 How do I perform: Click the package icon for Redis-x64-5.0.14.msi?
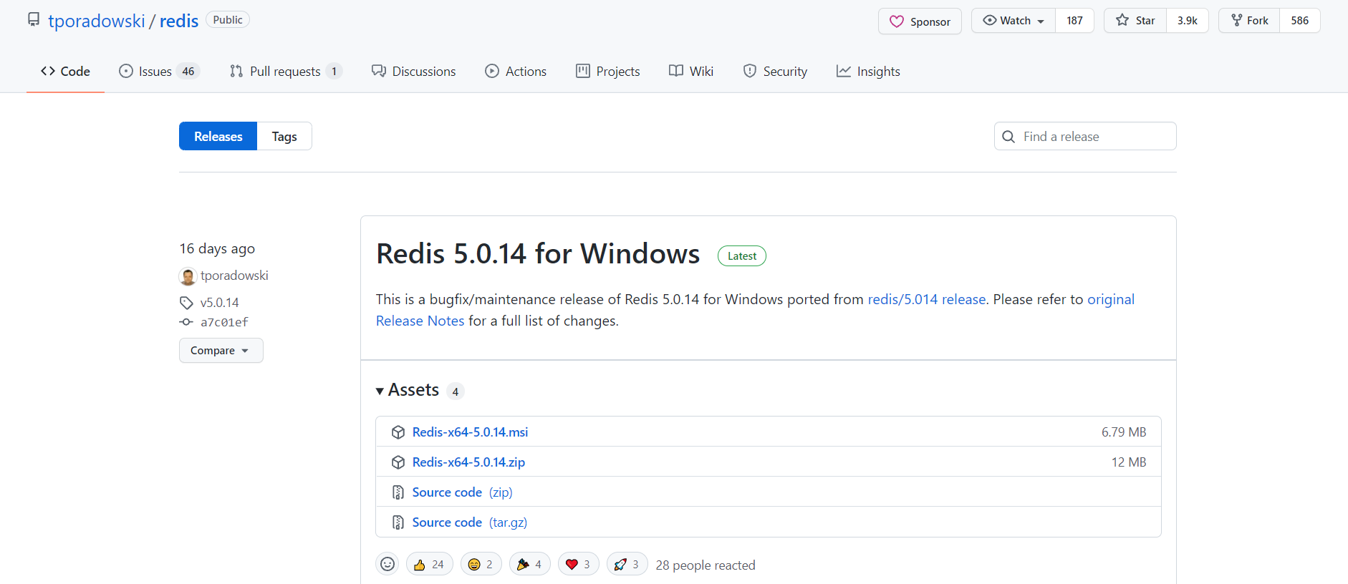click(398, 432)
